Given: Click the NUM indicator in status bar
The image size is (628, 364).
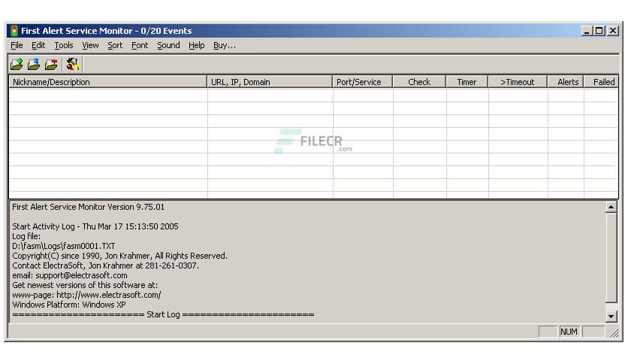Looking at the screenshot, I should tap(569, 332).
